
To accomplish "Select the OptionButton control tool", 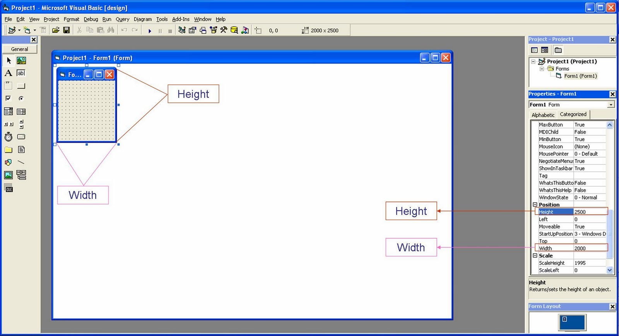I will (x=21, y=99).
